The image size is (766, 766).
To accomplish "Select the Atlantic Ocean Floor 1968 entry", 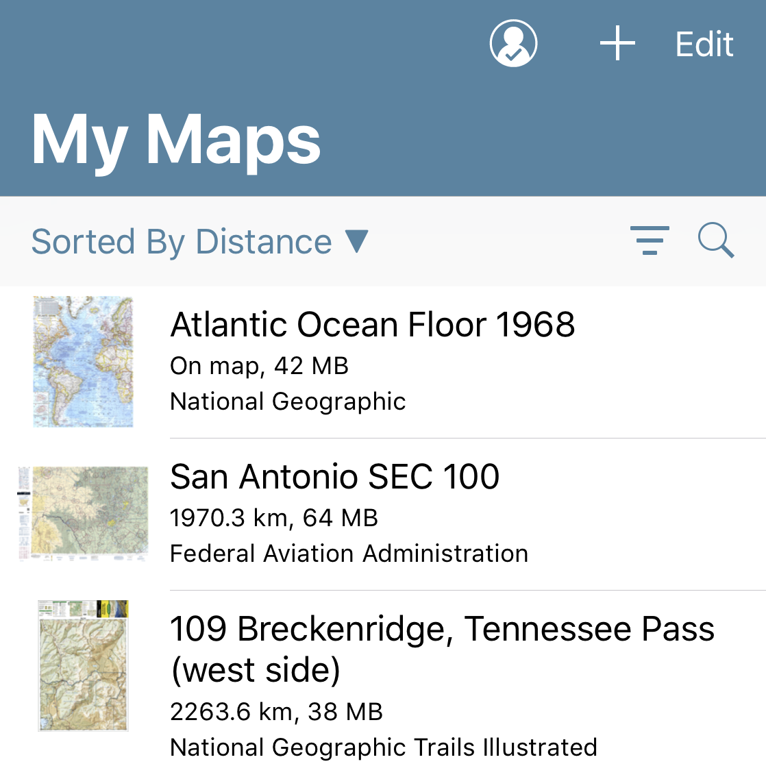I will (x=373, y=324).
